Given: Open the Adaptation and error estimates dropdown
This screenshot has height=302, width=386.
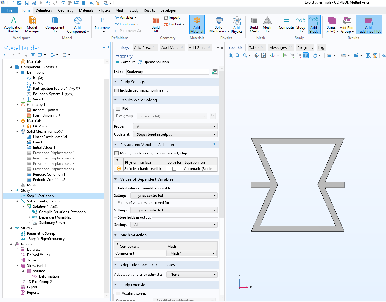Looking at the screenshot, I should [192, 275].
